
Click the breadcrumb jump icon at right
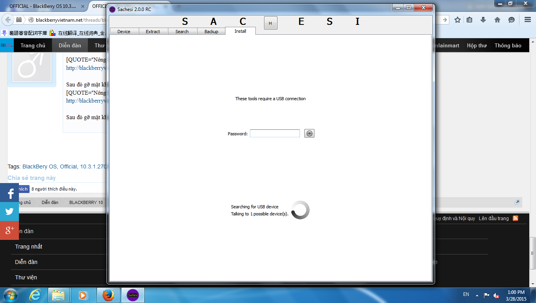click(x=517, y=202)
